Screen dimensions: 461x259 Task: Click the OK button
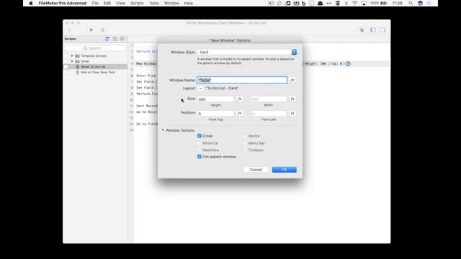[x=285, y=170]
